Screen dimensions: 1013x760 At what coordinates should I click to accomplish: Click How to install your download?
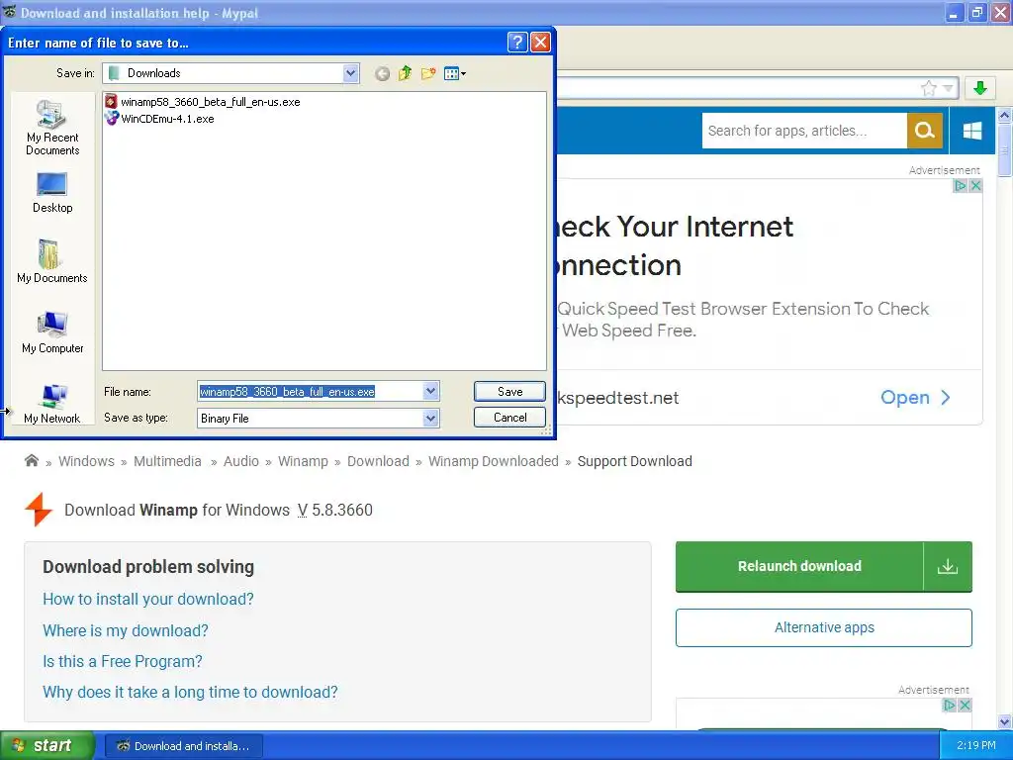click(148, 599)
